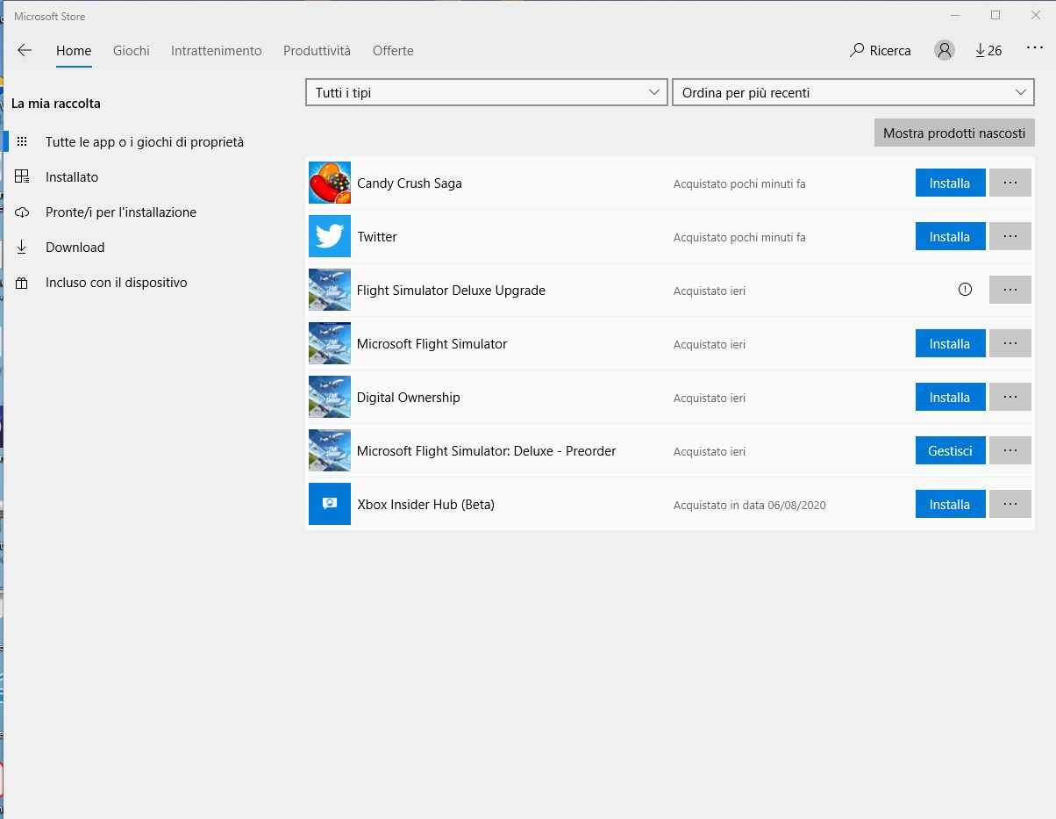Image resolution: width=1056 pixels, height=819 pixels.
Task: Minimize the Microsoft Store window
Action: click(x=955, y=15)
